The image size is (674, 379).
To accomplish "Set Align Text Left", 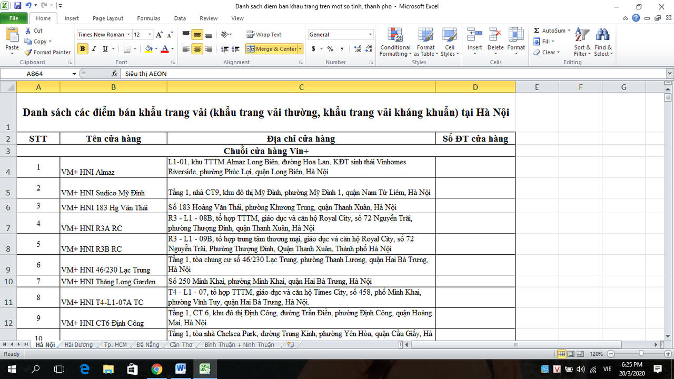I will (186, 49).
